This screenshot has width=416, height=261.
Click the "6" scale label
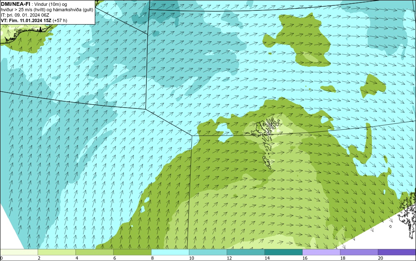coord(115,258)
